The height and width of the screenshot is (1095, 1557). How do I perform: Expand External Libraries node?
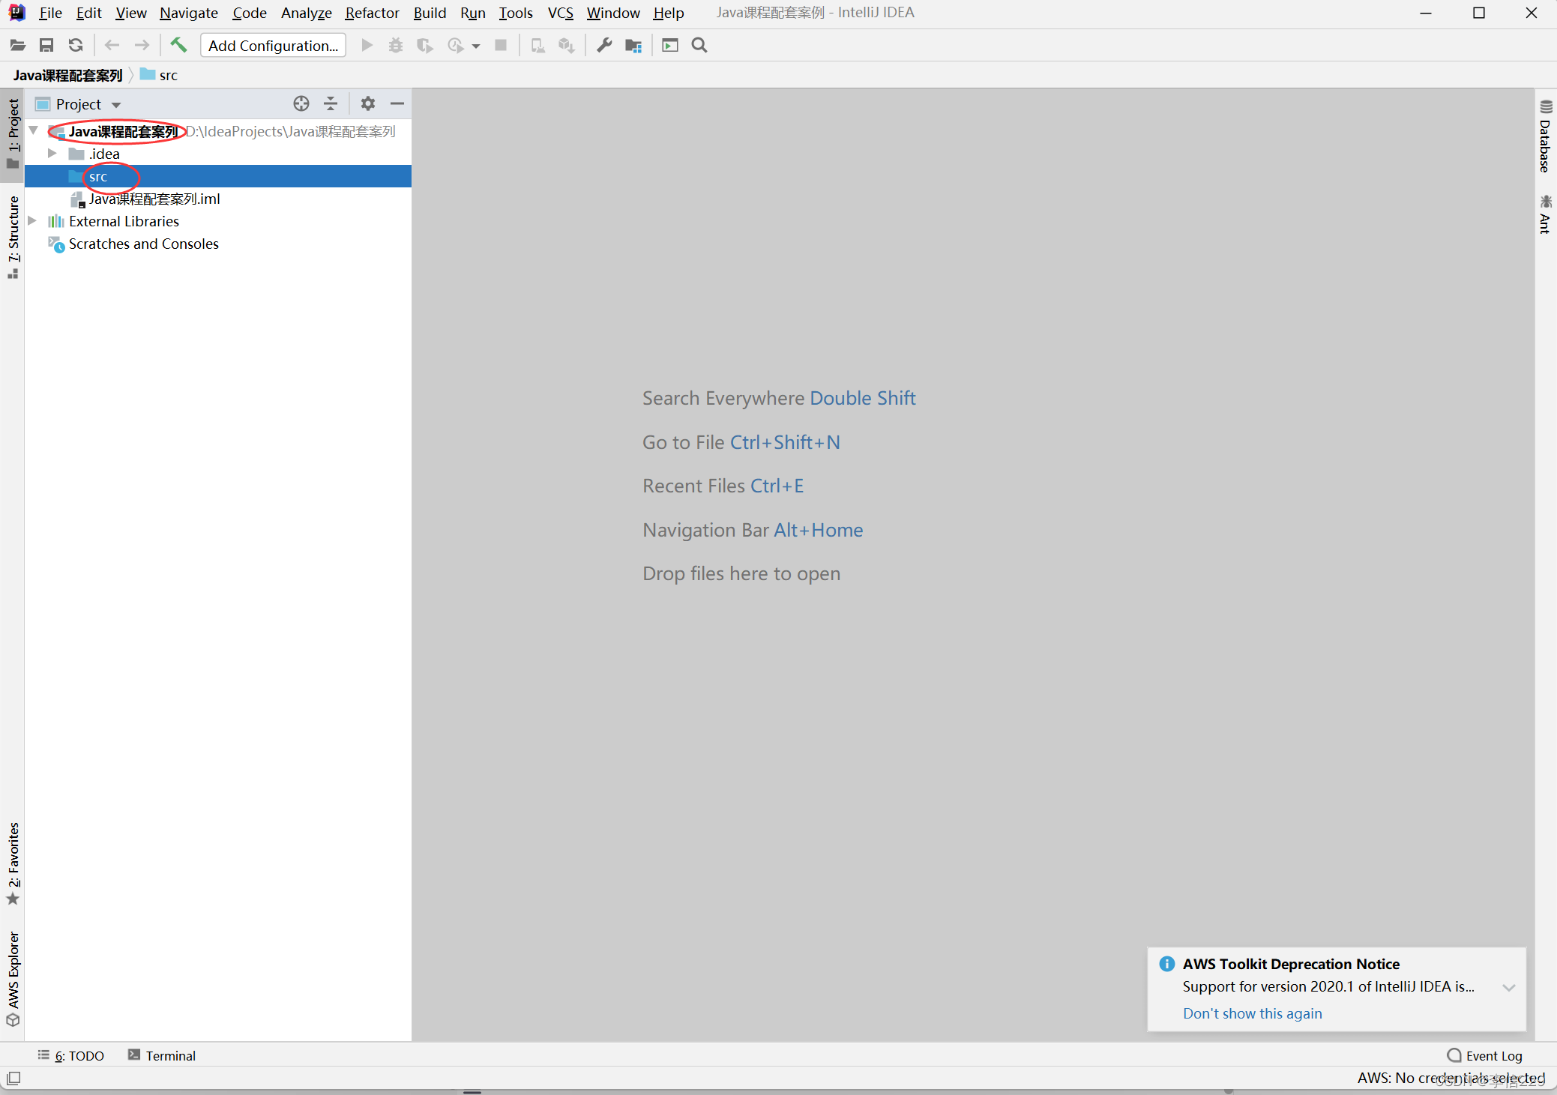[32, 221]
